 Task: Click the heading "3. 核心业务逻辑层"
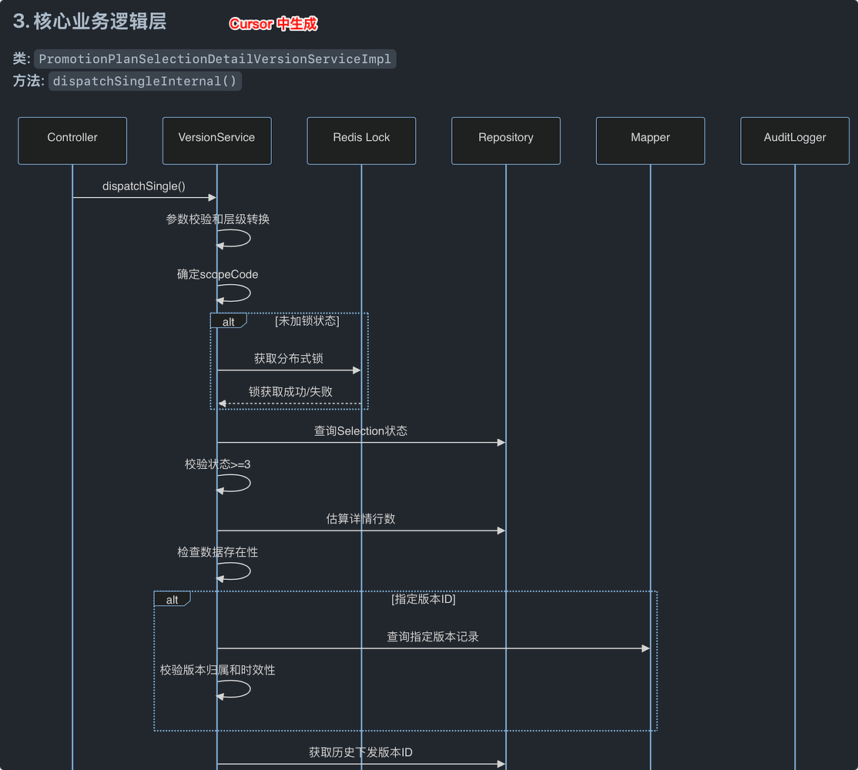pyautogui.click(x=90, y=22)
